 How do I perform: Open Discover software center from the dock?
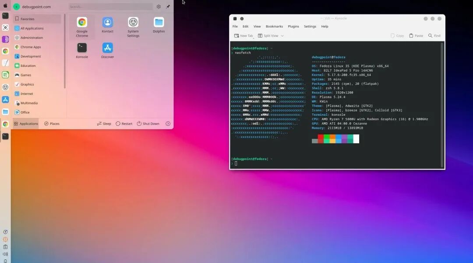[x=5, y=100]
